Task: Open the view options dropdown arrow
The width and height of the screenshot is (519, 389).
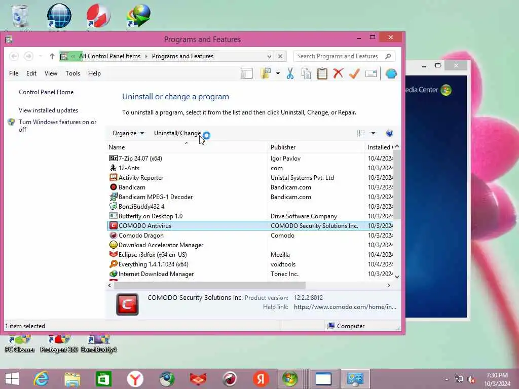Action: coord(373,133)
